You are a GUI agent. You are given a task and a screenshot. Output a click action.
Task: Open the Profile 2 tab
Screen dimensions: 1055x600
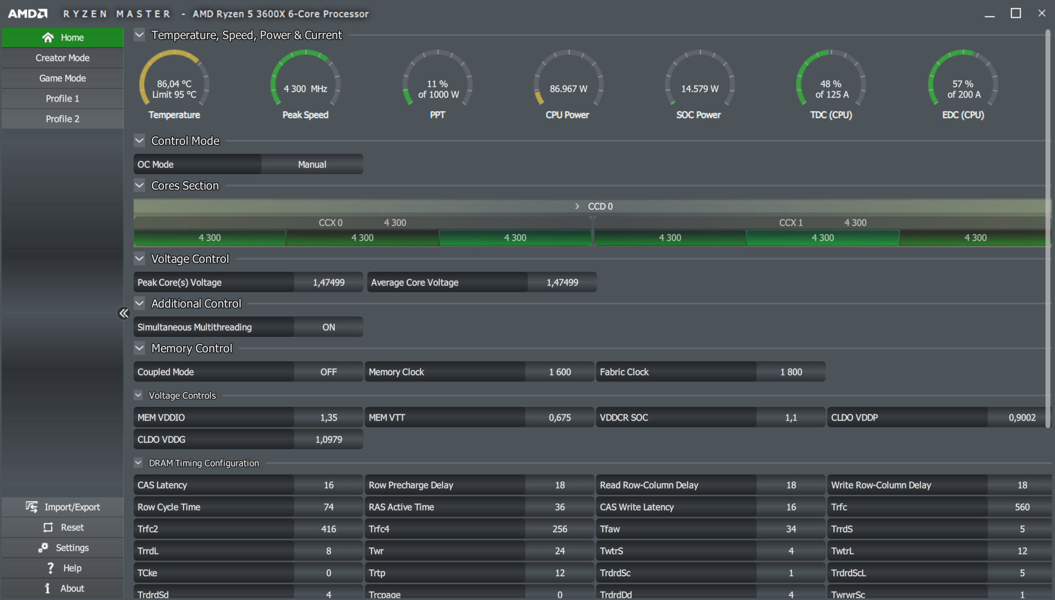pos(62,119)
